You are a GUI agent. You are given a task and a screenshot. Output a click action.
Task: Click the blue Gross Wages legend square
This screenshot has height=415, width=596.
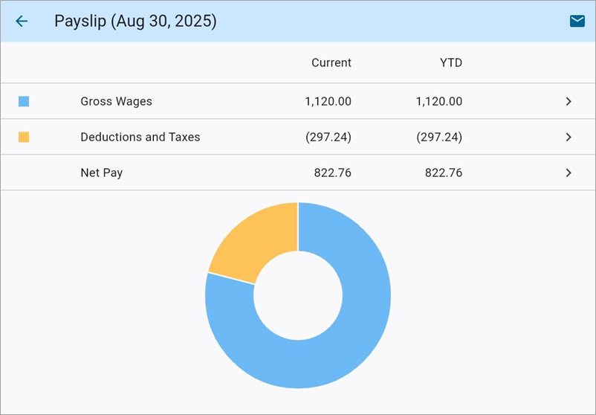(24, 101)
